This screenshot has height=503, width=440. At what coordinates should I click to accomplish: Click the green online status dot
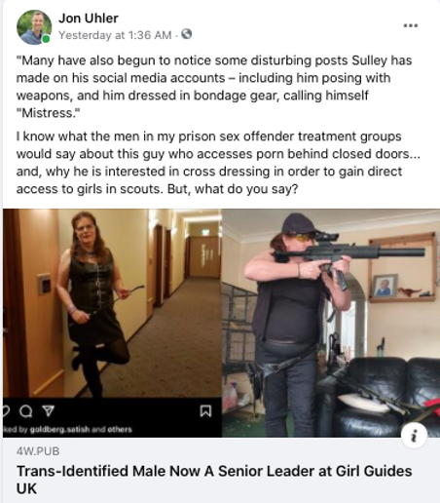coord(47,39)
